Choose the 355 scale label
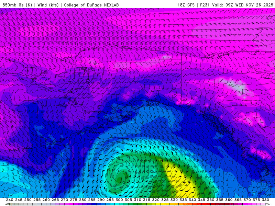Image resolution: width=275 pixels, height=206 pixels. coord(220,200)
